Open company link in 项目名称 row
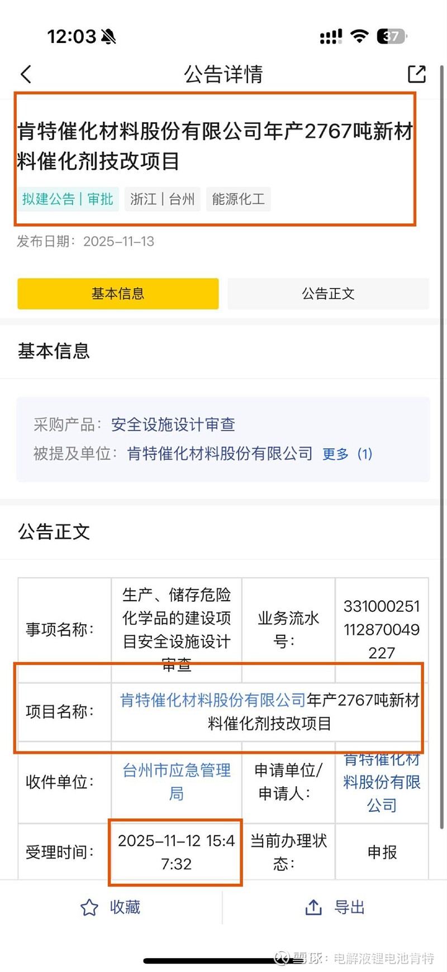This screenshot has height=972, width=447. tap(213, 700)
